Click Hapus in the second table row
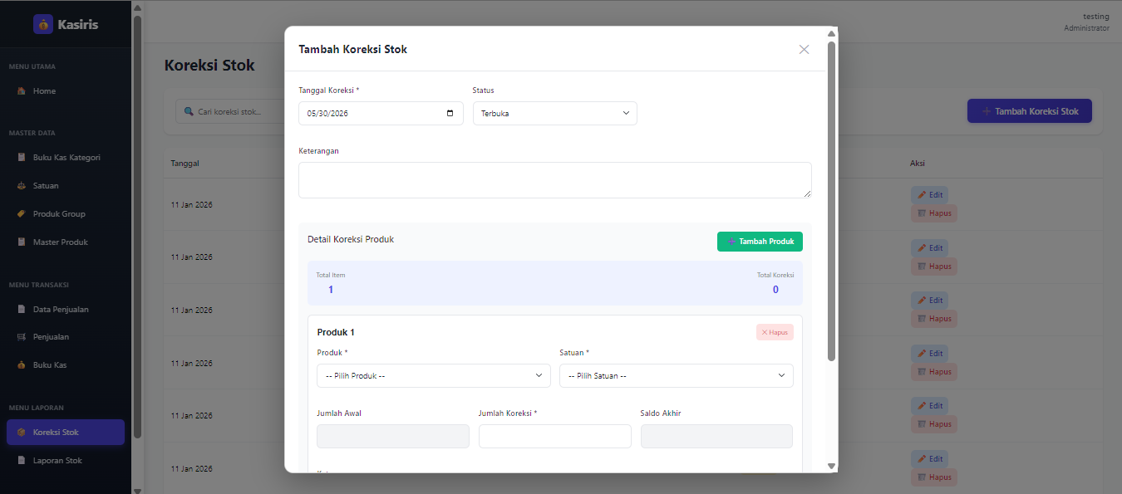Viewport: 1122px width, 494px height. pos(934,267)
